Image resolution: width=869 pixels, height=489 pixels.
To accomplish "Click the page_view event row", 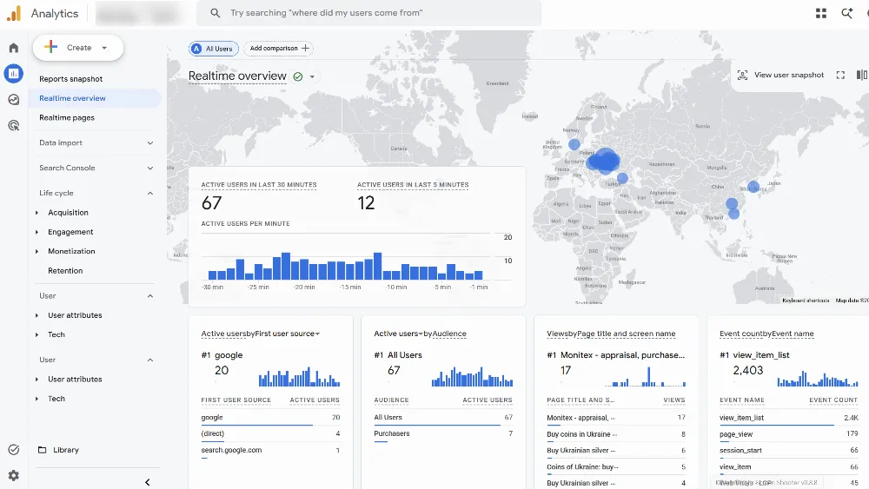I will click(x=789, y=434).
